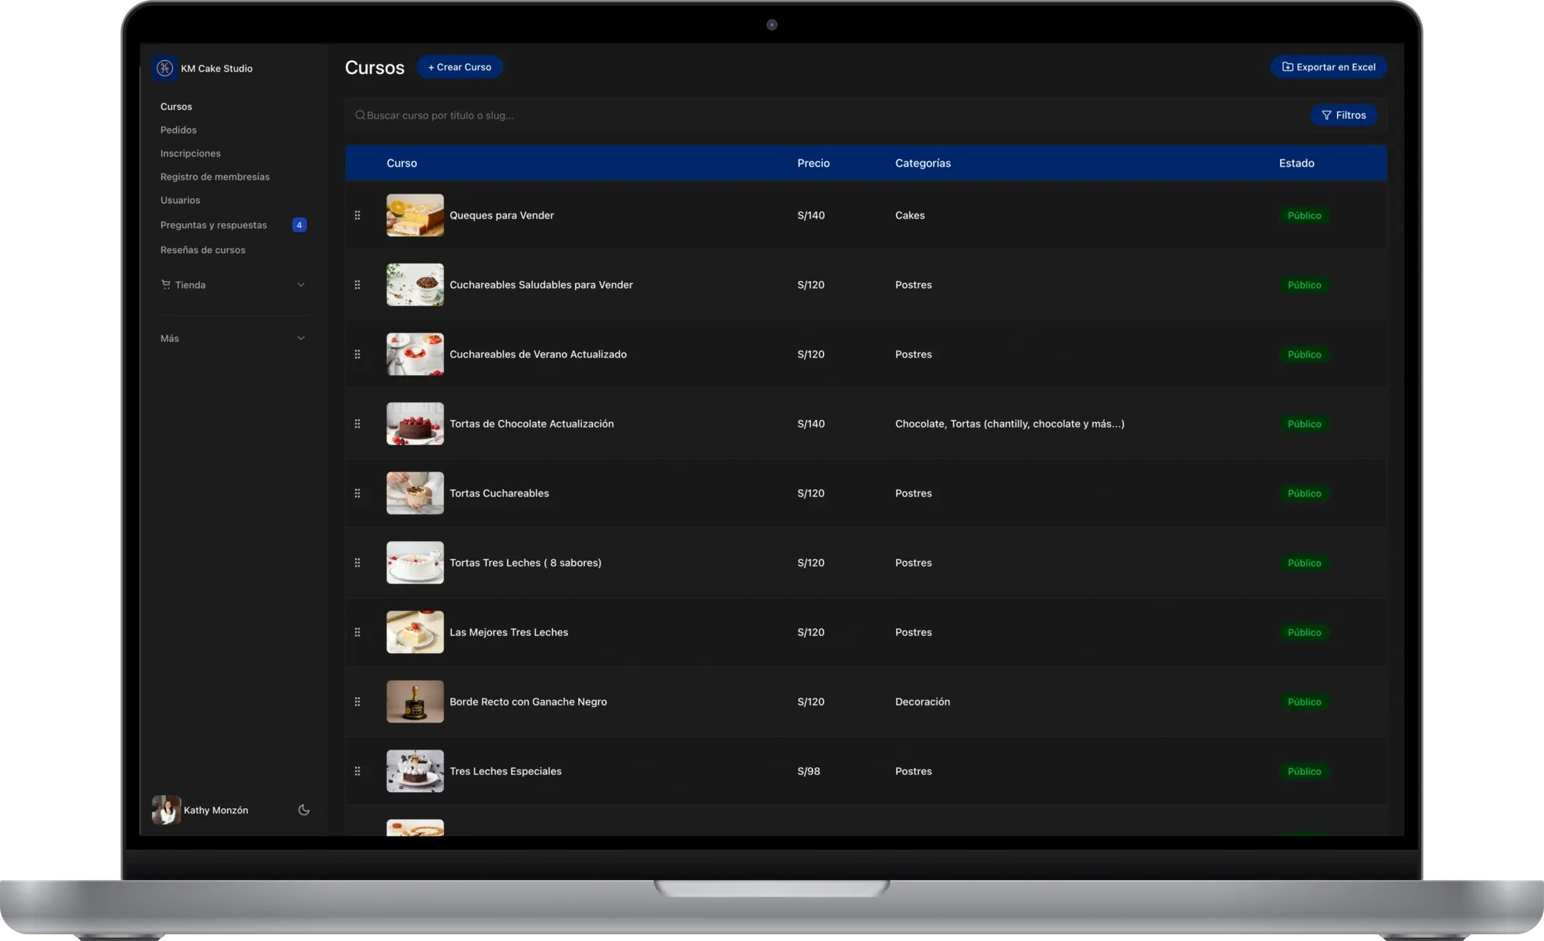Click the Las Mejores Tres Leches title
The height and width of the screenshot is (941, 1544).
509,632
